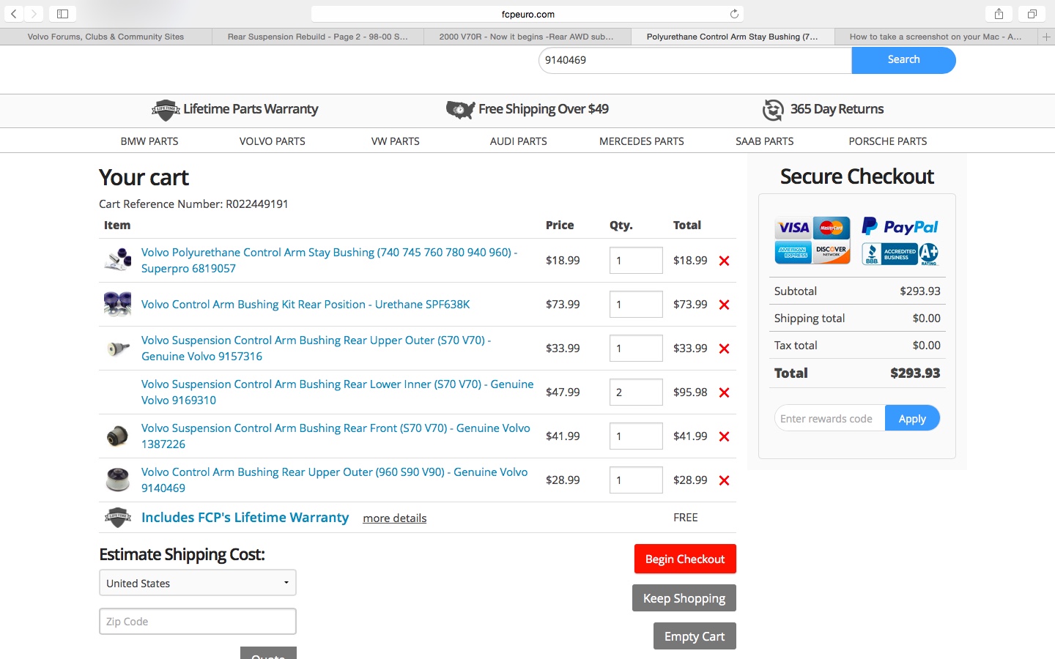This screenshot has height=659, width=1055.
Task: Remove Genuine Volvo 9169310 item via red X
Action: click(724, 392)
